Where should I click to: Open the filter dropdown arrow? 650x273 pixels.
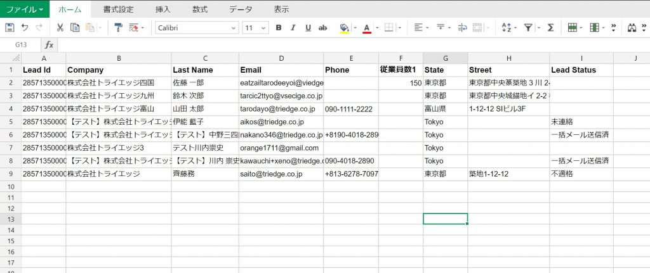pos(538,28)
